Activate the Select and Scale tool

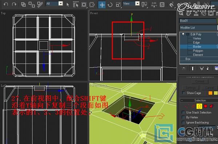click(x=118, y=5)
